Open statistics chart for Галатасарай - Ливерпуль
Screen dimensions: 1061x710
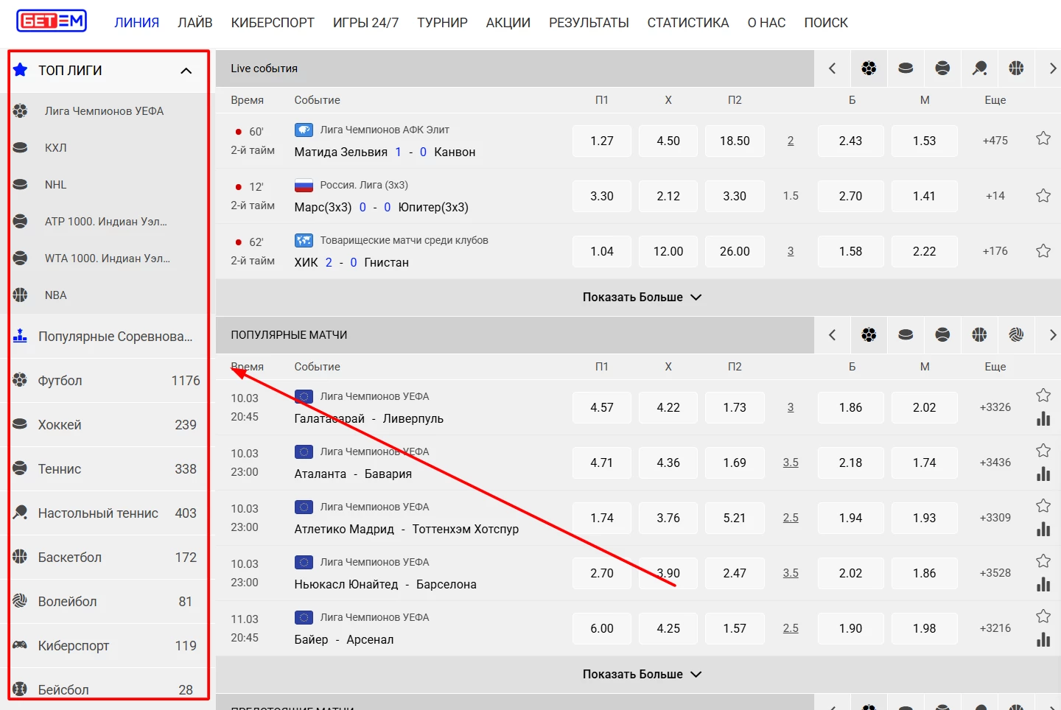coord(1043,419)
